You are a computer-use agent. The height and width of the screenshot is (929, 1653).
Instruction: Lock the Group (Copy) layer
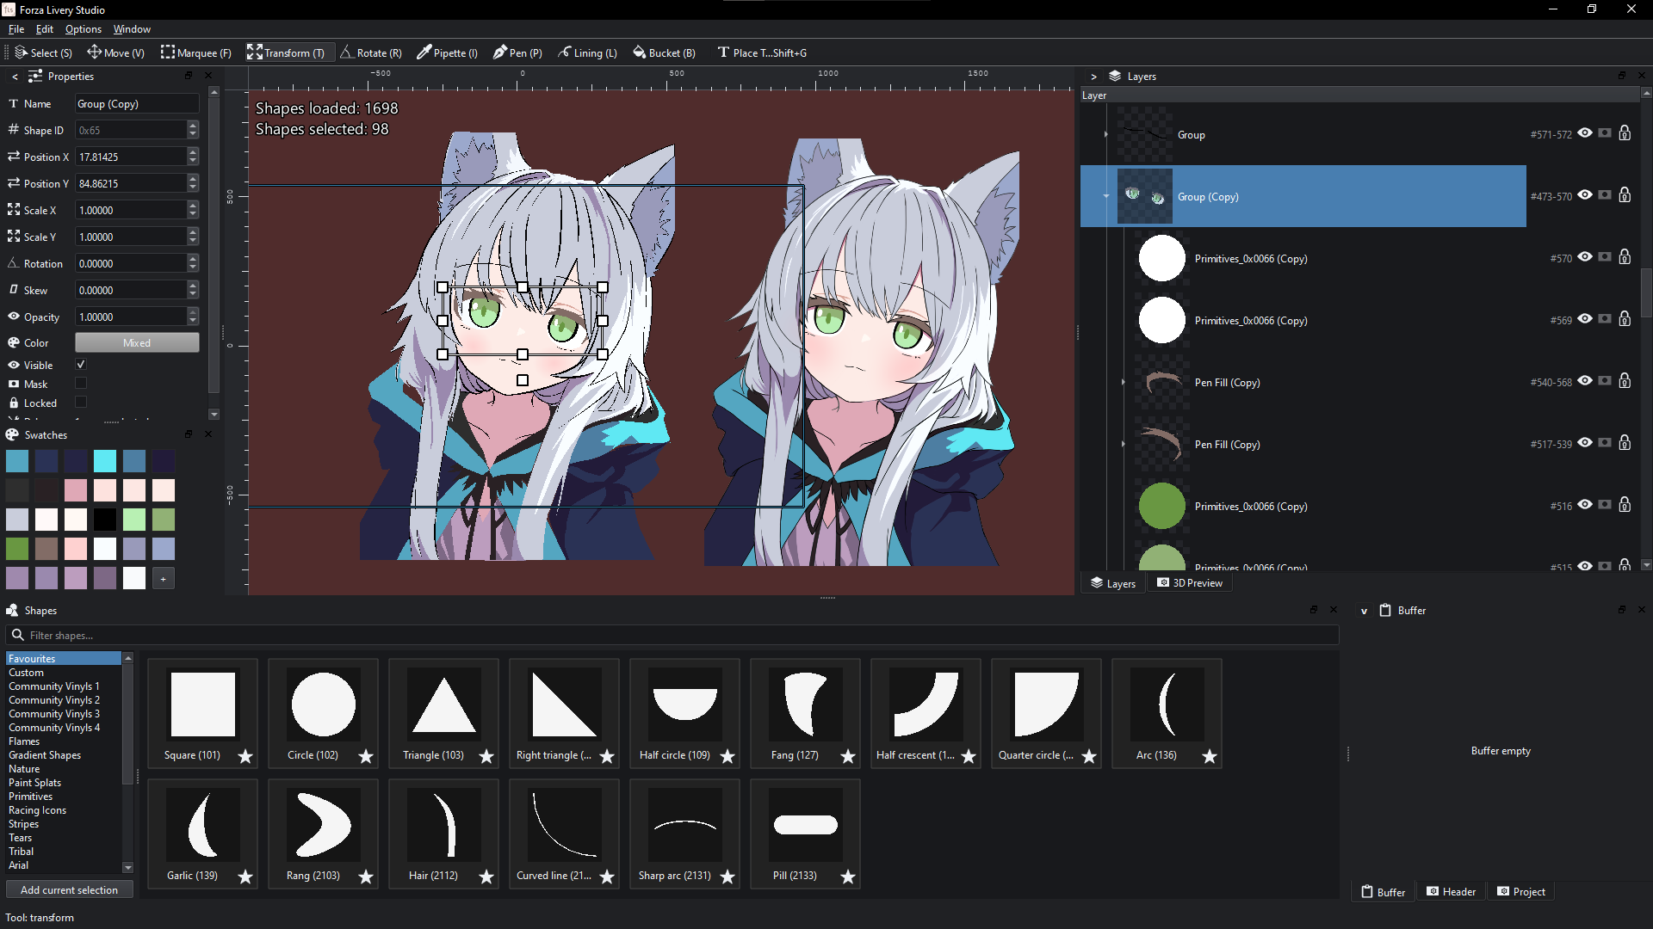[1625, 195]
